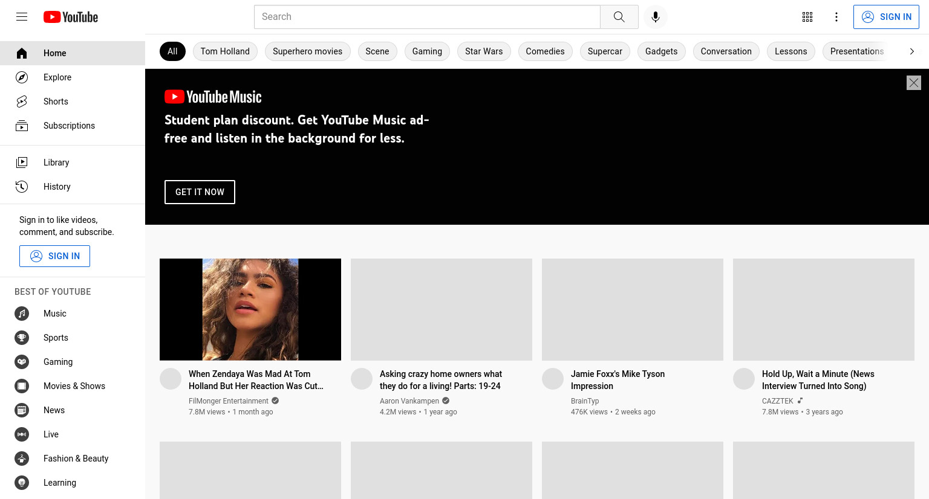
Task: Open CAZZTEK channel name link
Action: pyautogui.click(x=778, y=401)
